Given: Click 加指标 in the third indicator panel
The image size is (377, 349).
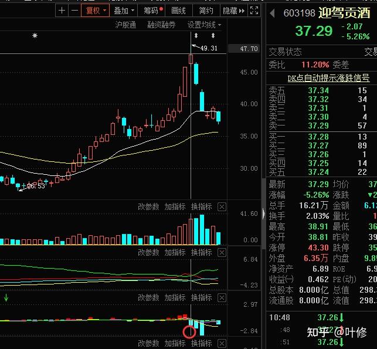Looking at the screenshot, I should click(175, 297).
